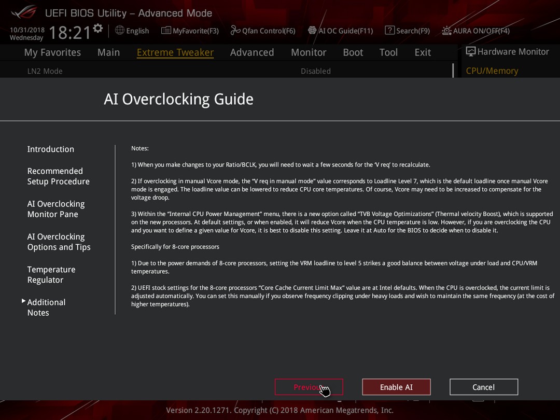Select the Extreme Tweaker tab
This screenshot has width=560, height=420.
click(x=175, y=52)
